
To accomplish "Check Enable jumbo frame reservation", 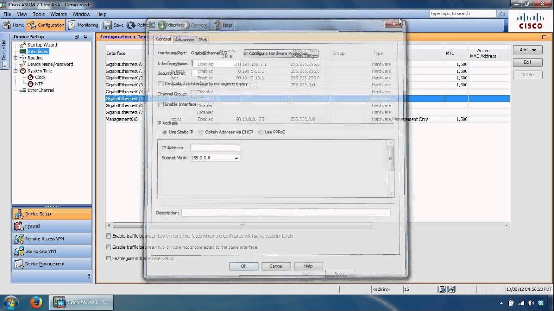I will (109, 258).
